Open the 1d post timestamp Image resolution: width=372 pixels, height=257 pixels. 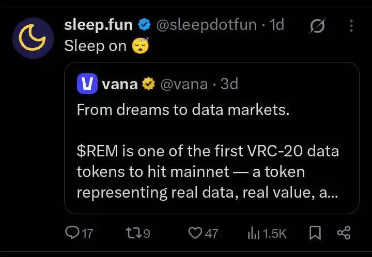pos(277,25)
